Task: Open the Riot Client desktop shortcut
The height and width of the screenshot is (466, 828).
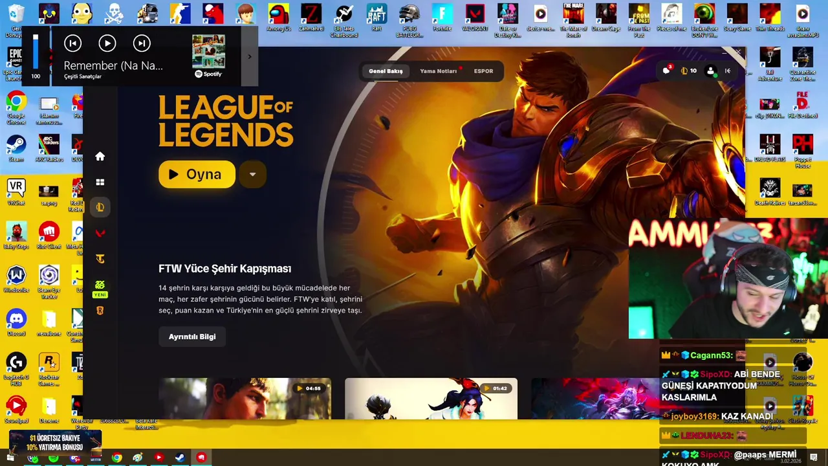Action: (x=49, y=236)
